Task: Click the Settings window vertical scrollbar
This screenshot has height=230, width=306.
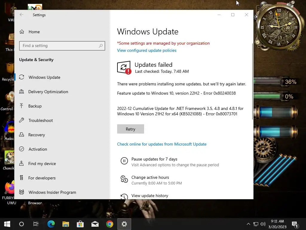Action: click(x=253, y=81)
